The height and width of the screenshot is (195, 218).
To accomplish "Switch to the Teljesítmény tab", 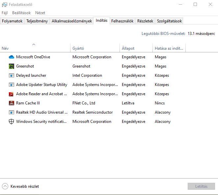I will [x=37, y=21].
